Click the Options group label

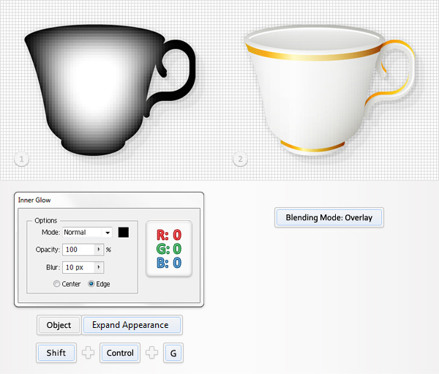[46, 220]
